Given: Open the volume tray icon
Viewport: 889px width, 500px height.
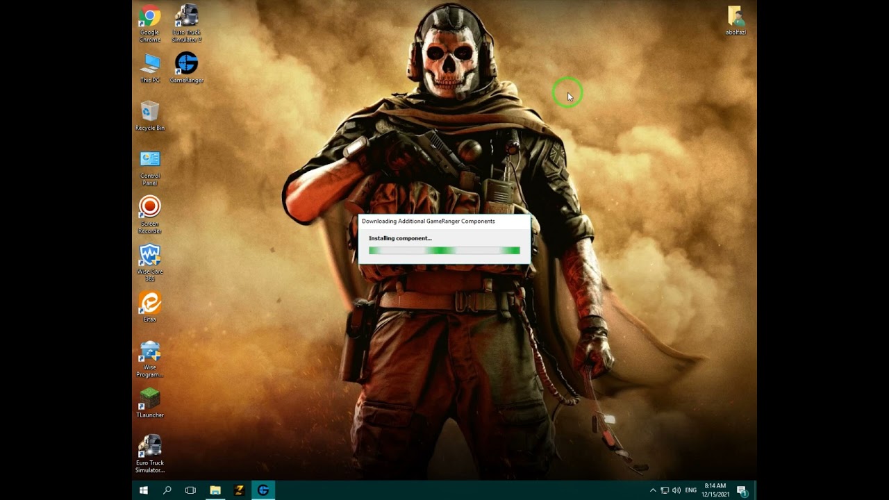Looking at the screenshot, I should 676,490.
